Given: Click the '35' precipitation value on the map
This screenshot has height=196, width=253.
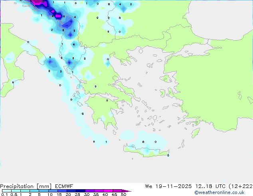Looking at the screenshot, I should 43,2.
